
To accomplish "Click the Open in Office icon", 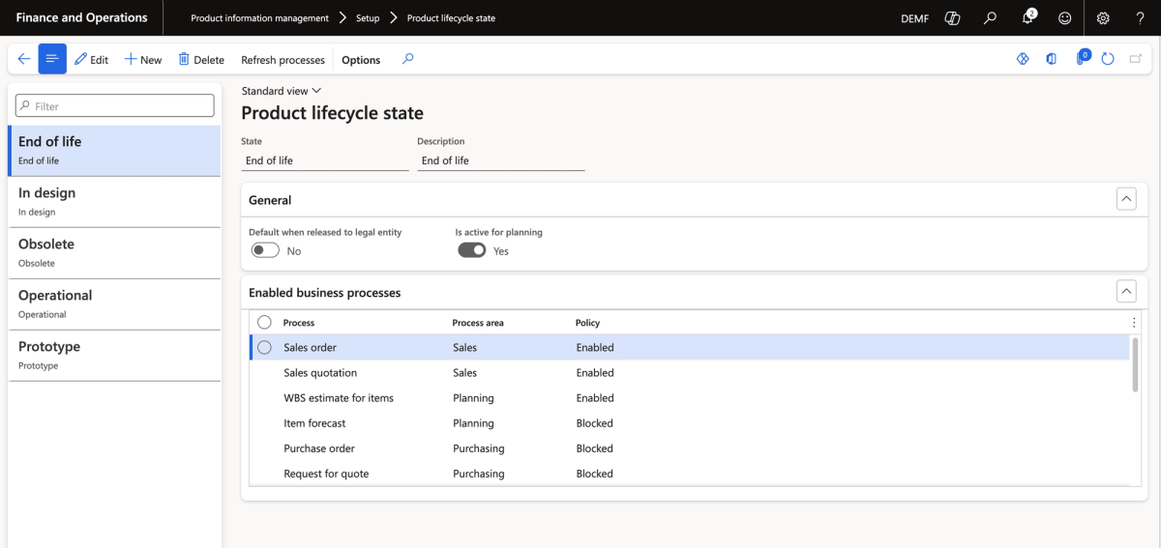I will click(x=1051, y=59).
